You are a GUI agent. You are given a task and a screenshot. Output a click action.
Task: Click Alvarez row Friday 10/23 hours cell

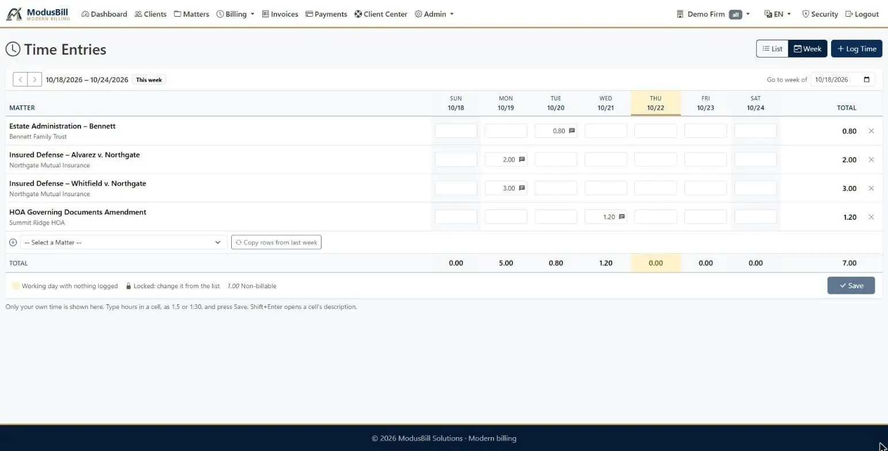click(x=706, y=159)
